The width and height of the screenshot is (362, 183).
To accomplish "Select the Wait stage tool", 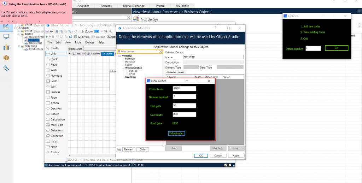I will point(53,87).
